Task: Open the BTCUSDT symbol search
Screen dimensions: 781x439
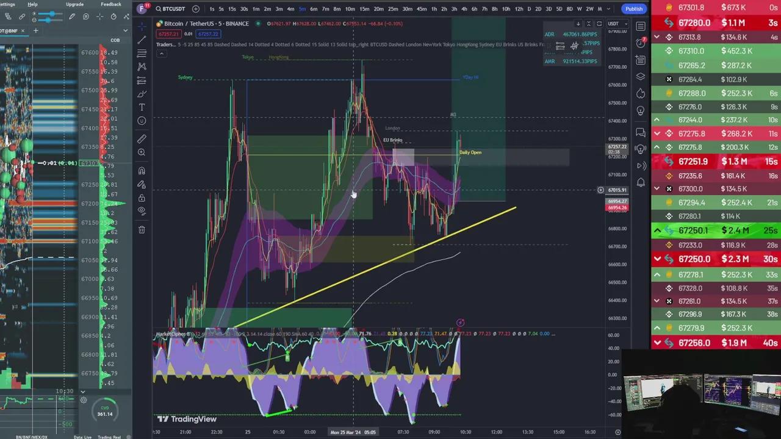Action: tap(170, 9)
